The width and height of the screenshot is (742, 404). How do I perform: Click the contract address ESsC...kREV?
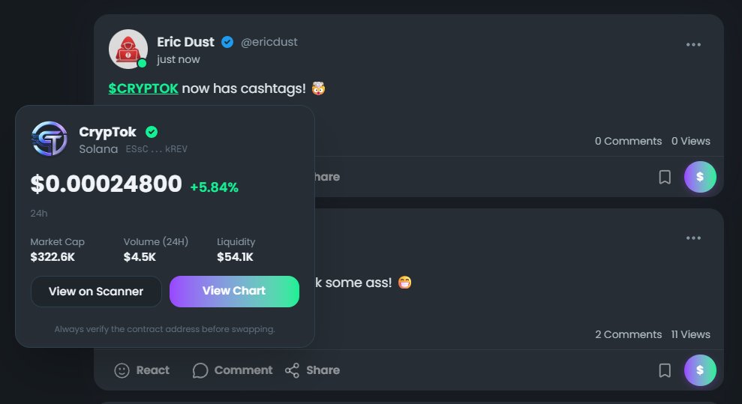156,149
